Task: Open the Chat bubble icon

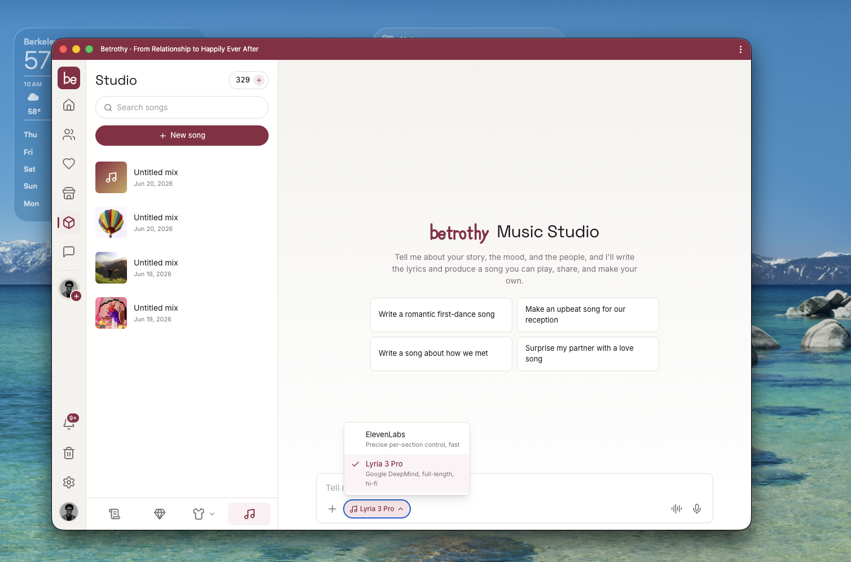Action: pos(69,252)
